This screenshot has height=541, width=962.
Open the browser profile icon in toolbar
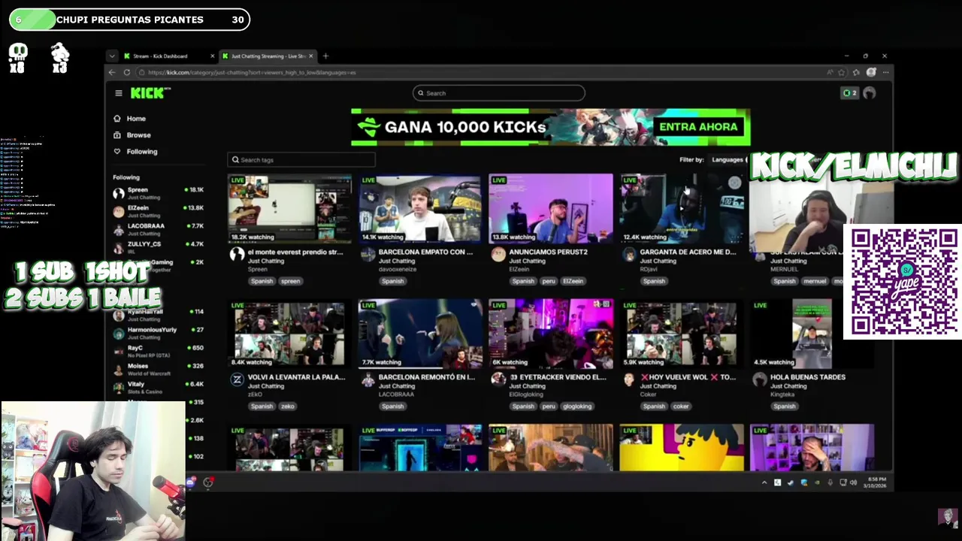tap(871, 72)
